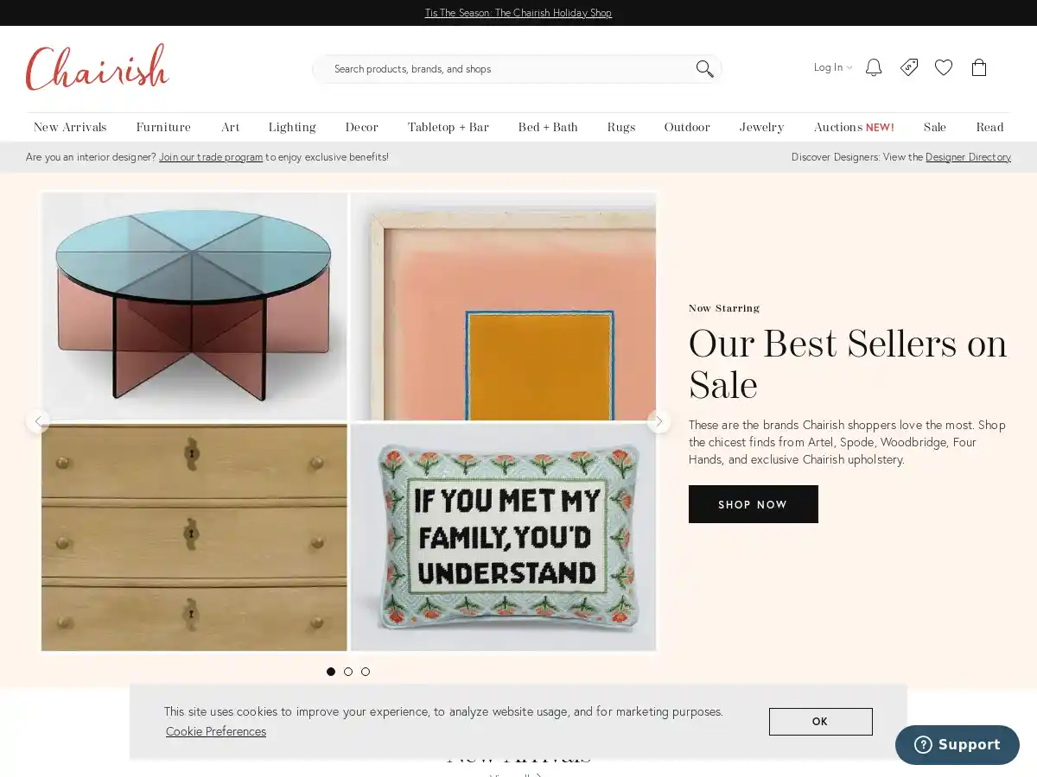Select the third carousel dot indicator

point(366,672)
